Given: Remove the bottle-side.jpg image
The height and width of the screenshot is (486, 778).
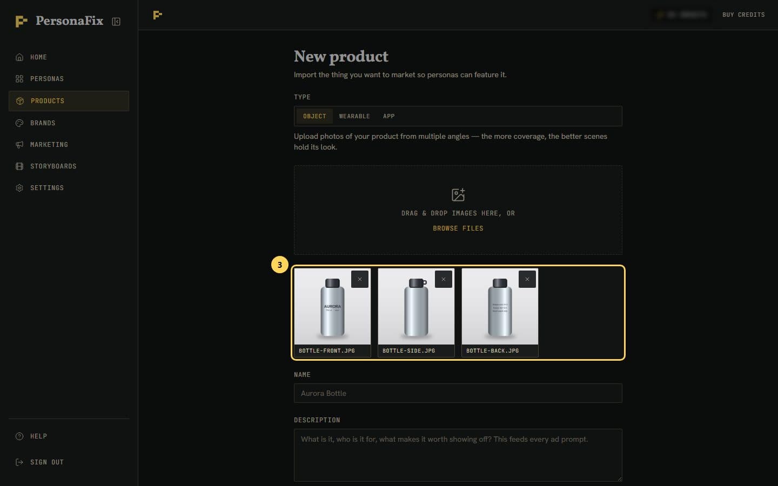Looking at the screenshot, I should (x=444, y=279).
